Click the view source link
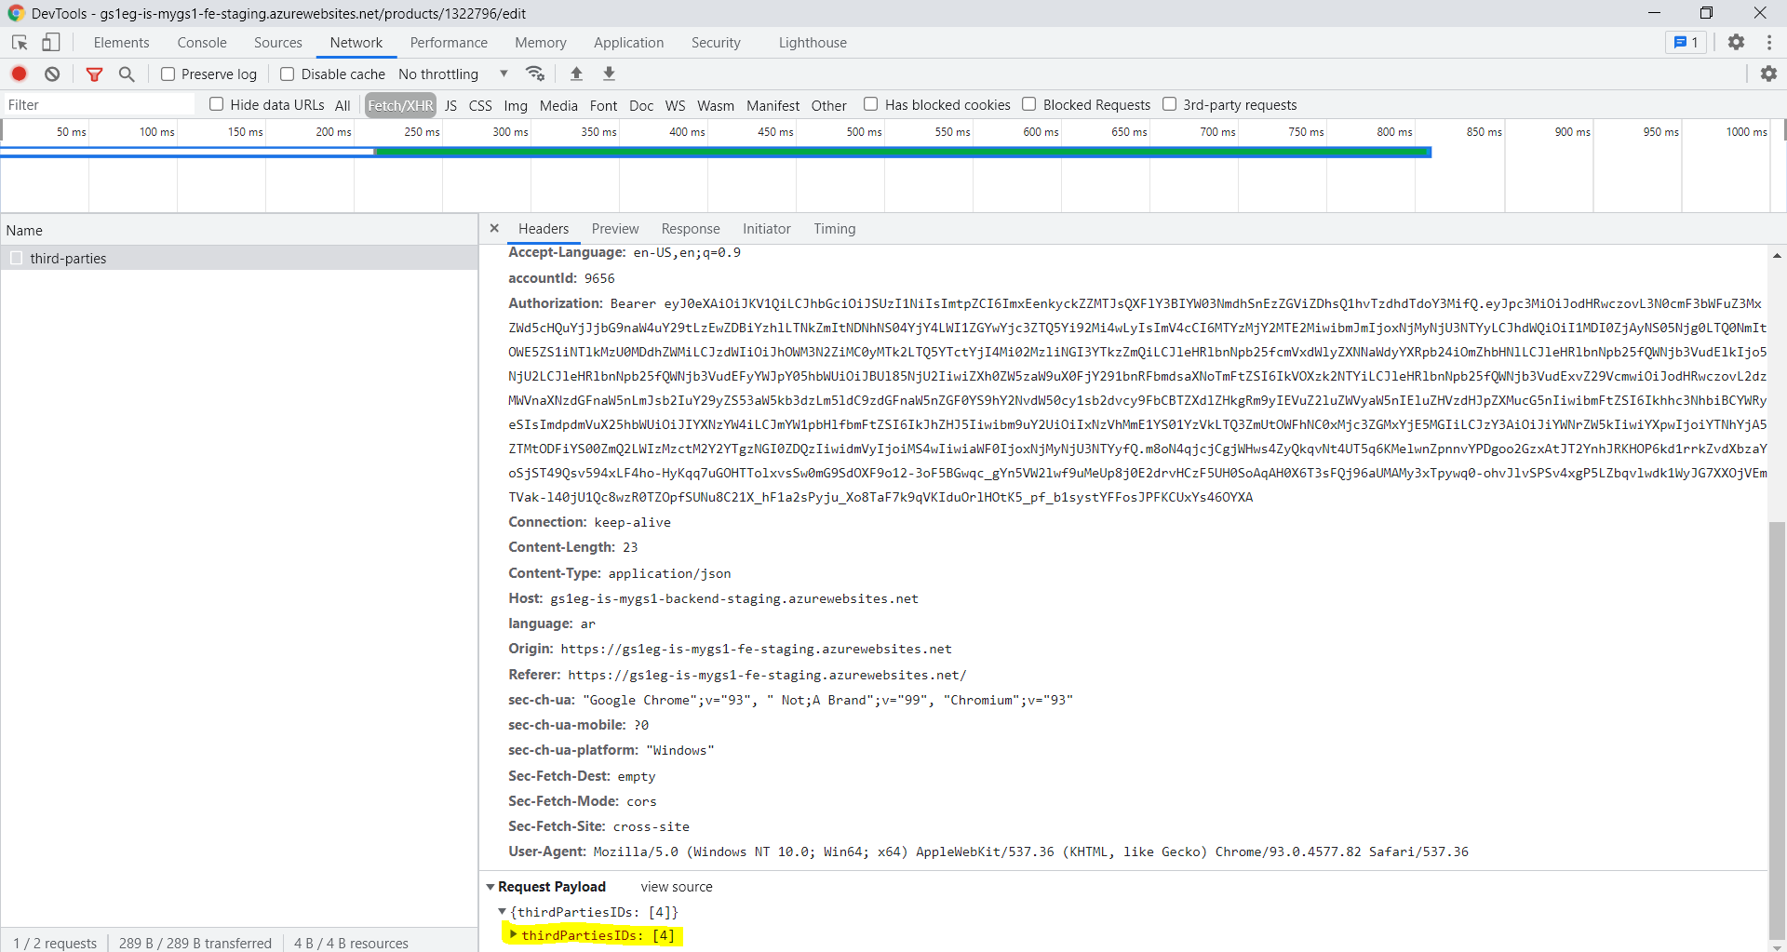Image resolution: width=1787 pixels, height=952 pixels. click(676, 887)
